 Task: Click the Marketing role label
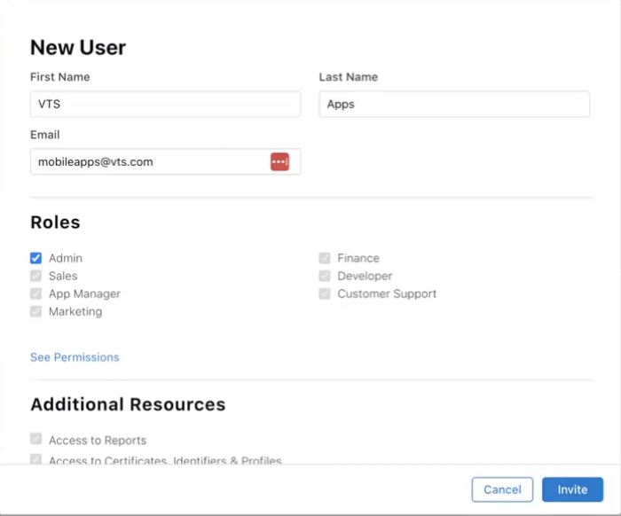click(75, 312)
